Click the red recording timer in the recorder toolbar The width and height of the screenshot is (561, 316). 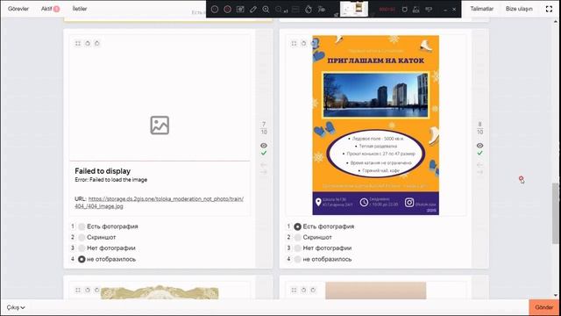pos(387,10)
